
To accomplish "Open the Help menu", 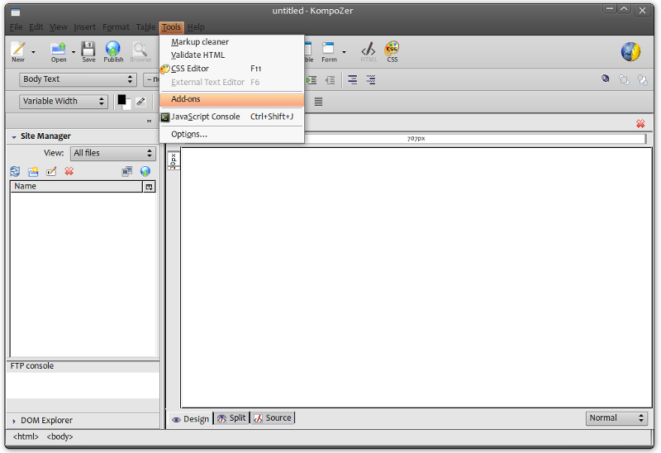I will point(196,27).
